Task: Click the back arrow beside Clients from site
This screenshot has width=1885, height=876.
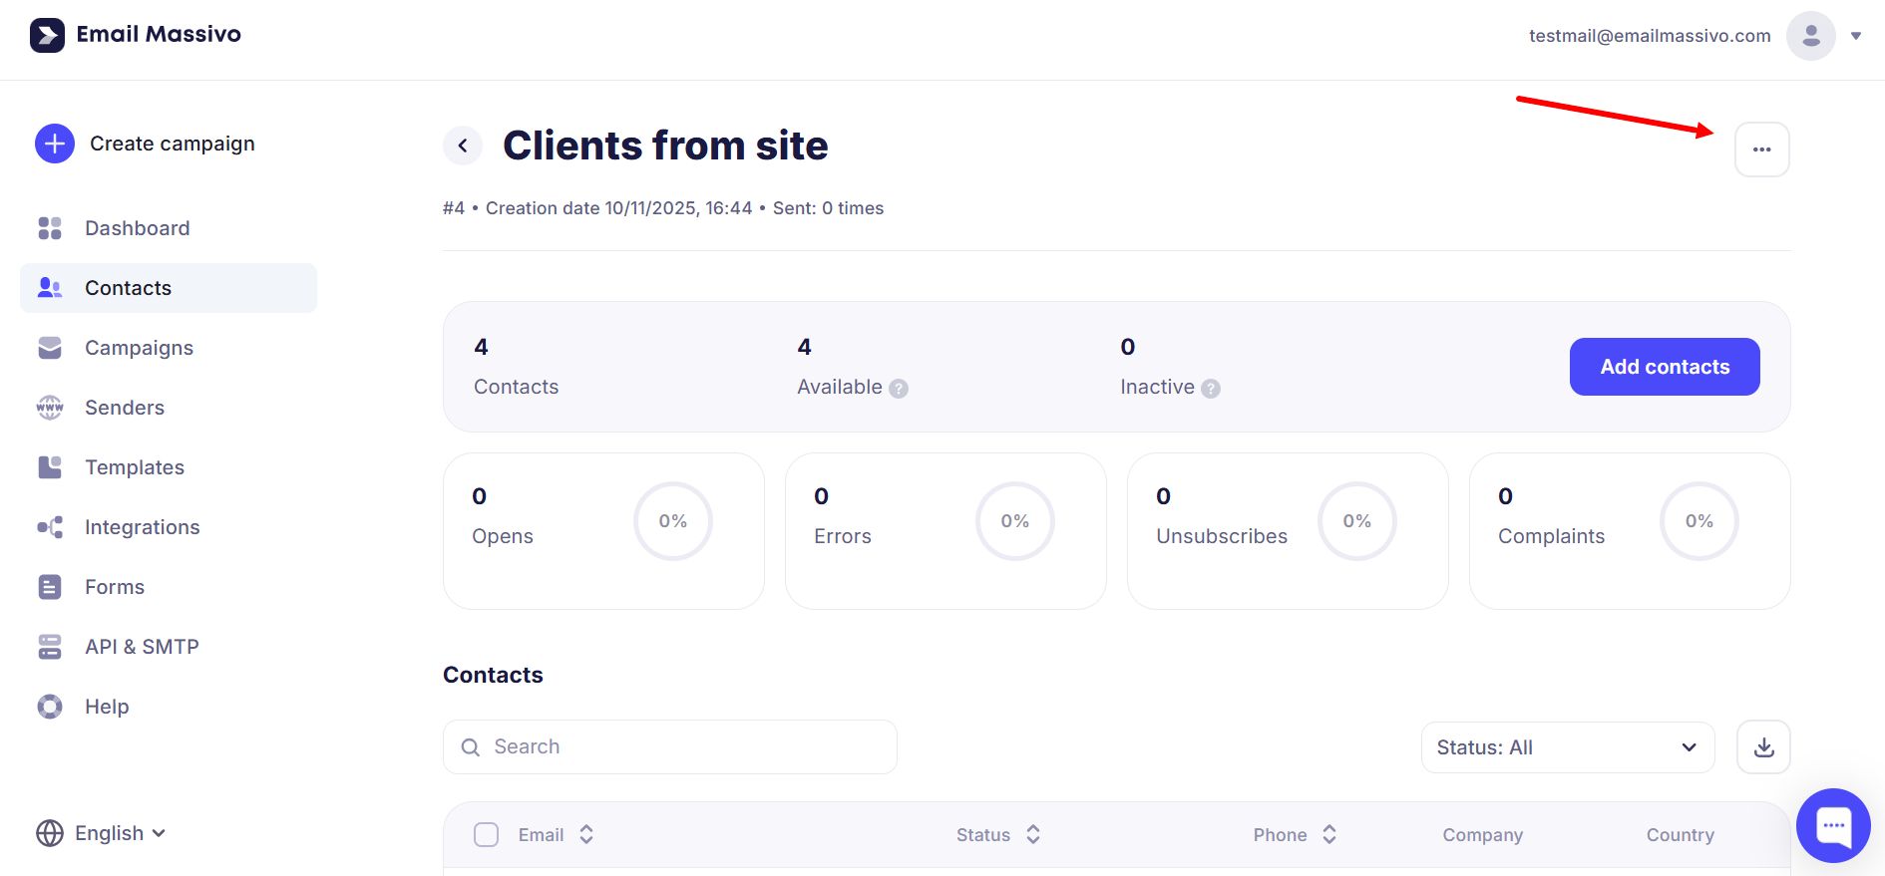Action: [x=463, y=146]
